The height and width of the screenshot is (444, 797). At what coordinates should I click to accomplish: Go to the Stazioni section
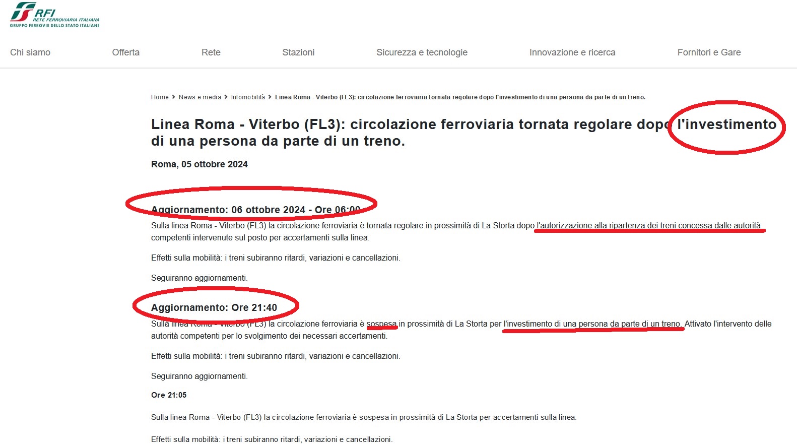pyautogui.click(x=298, y=52)
